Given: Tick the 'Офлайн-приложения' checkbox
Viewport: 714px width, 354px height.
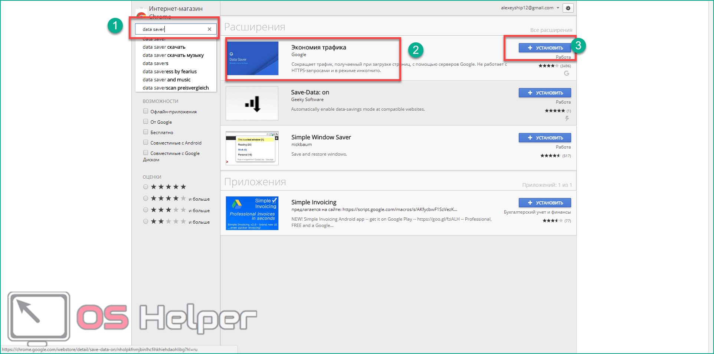Looking at the screenshot, I should tap(145, 111).
